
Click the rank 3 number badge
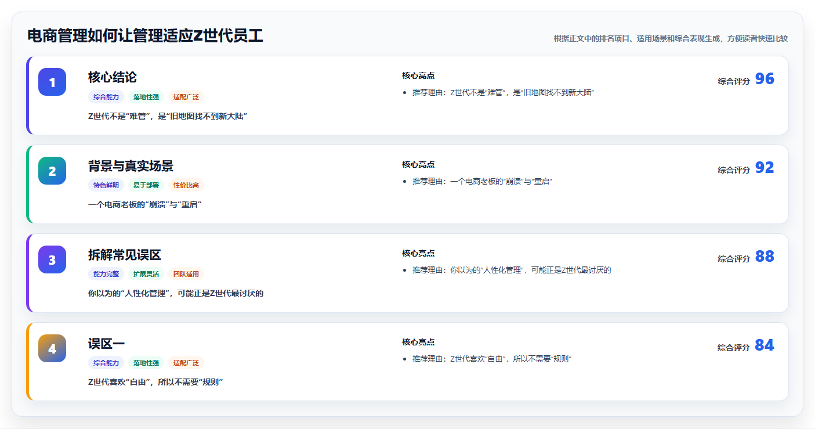tap(52, 259)
